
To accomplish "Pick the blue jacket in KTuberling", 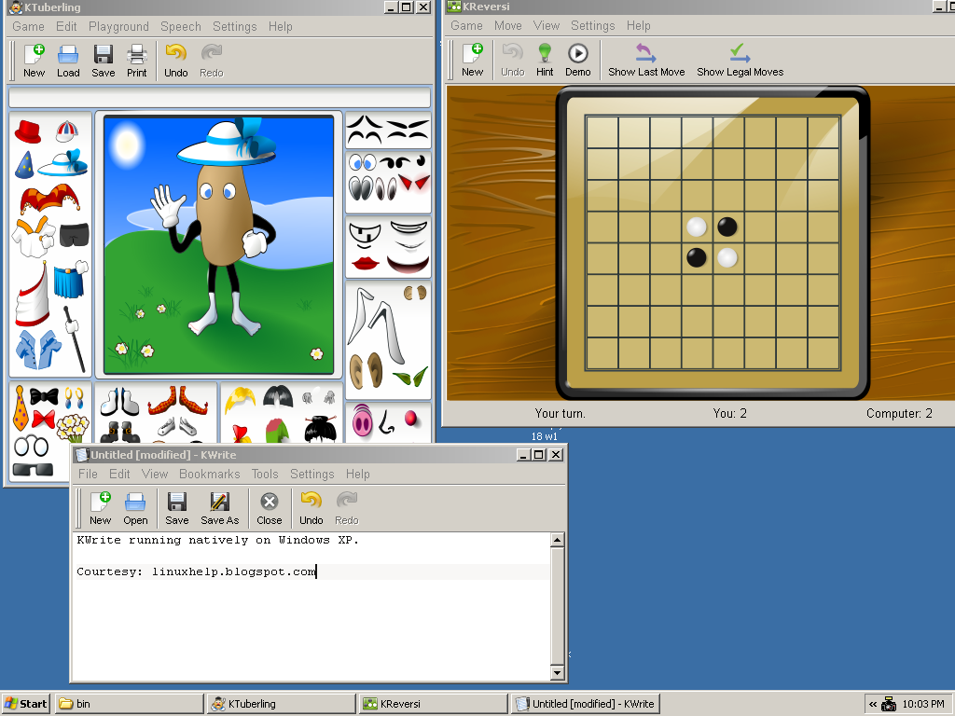I will point(38,350).
